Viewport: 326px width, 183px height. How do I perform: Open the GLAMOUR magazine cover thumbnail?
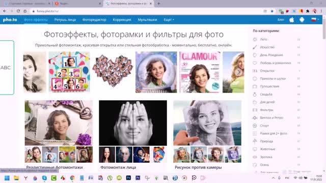pyautogui.click(x=200, y=72)
